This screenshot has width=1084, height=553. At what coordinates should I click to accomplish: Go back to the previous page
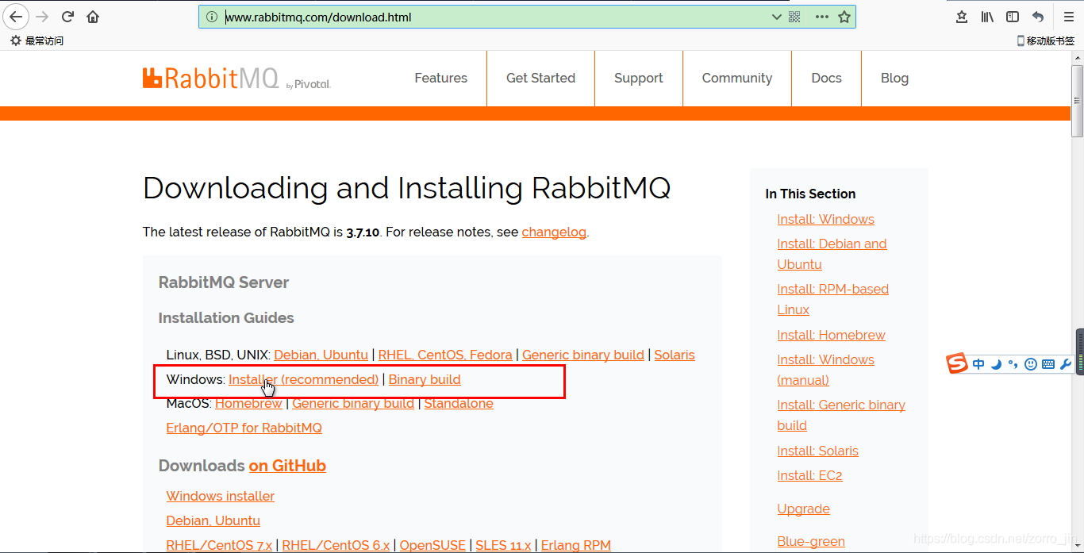coord(16,17)
